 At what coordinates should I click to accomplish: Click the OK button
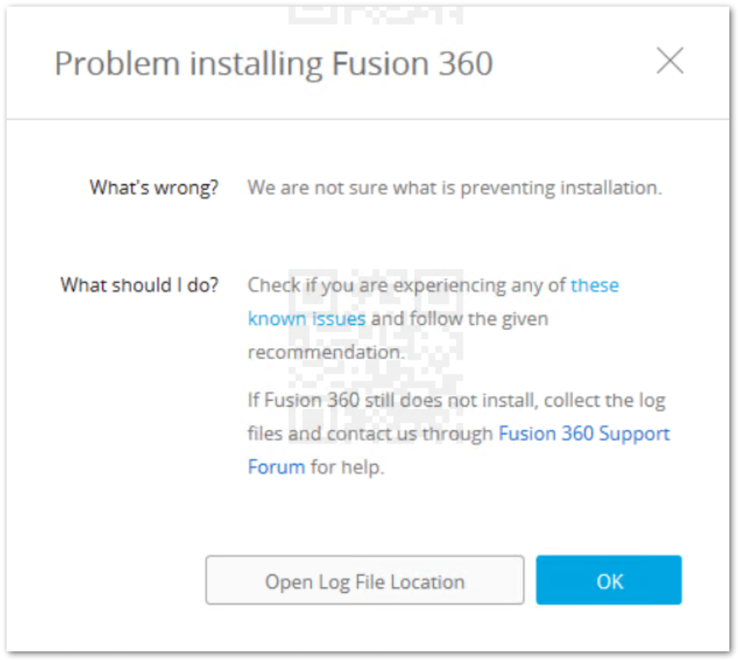tap(609, 581)
